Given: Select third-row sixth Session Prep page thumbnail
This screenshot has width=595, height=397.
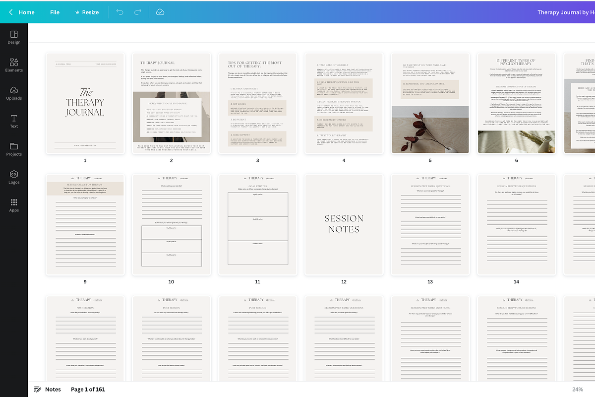Looking at the screenshot, I should 516,338.
